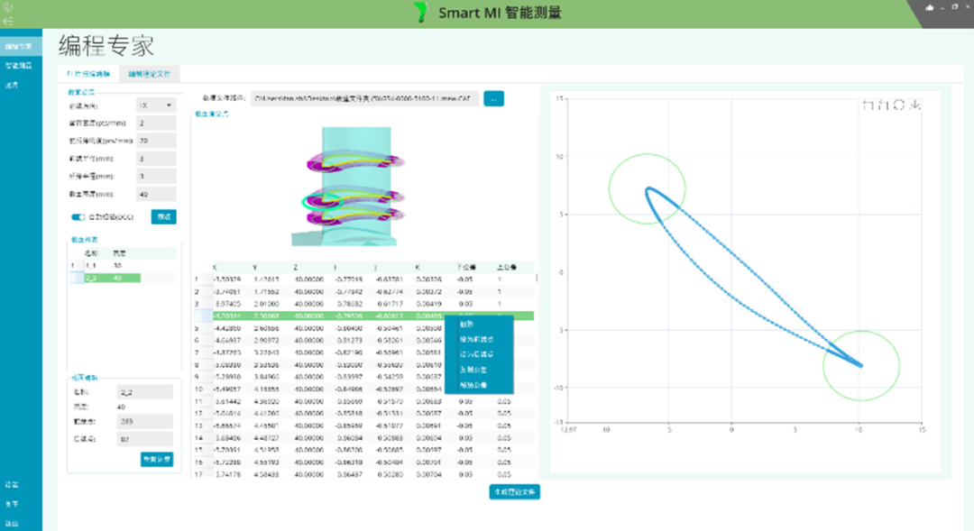
Task: Select section row 1_1 in list
Action: 123,265
